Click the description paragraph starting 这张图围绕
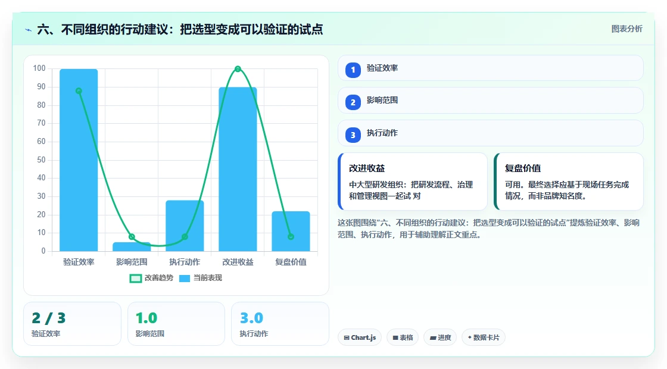667x369 pixels. coord(489,229)
